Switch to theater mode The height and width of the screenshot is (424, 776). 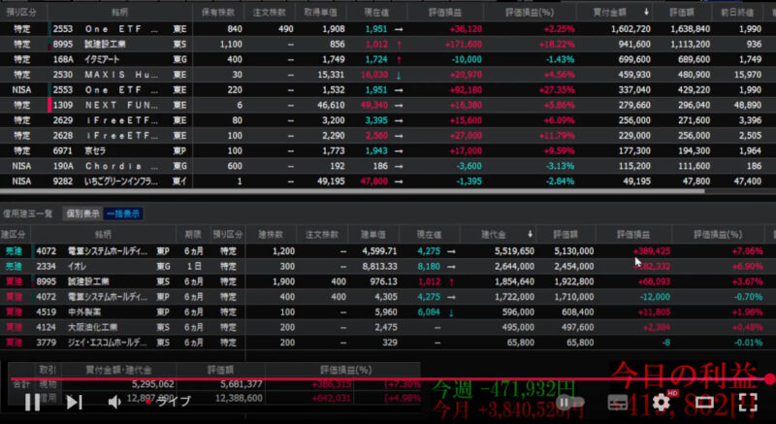tap(705, 403)
